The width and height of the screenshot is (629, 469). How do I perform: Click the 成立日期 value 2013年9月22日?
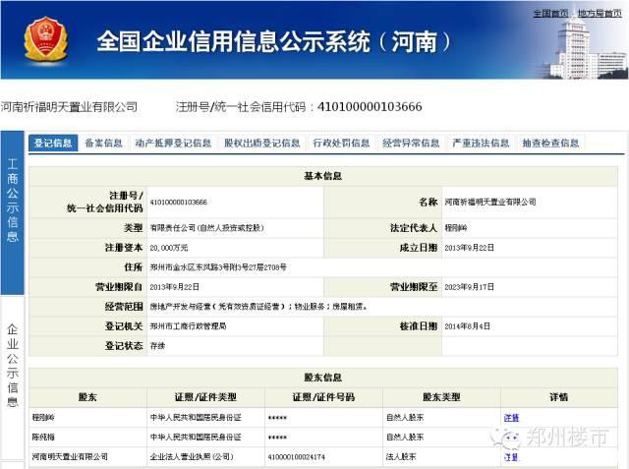[469, 248]
